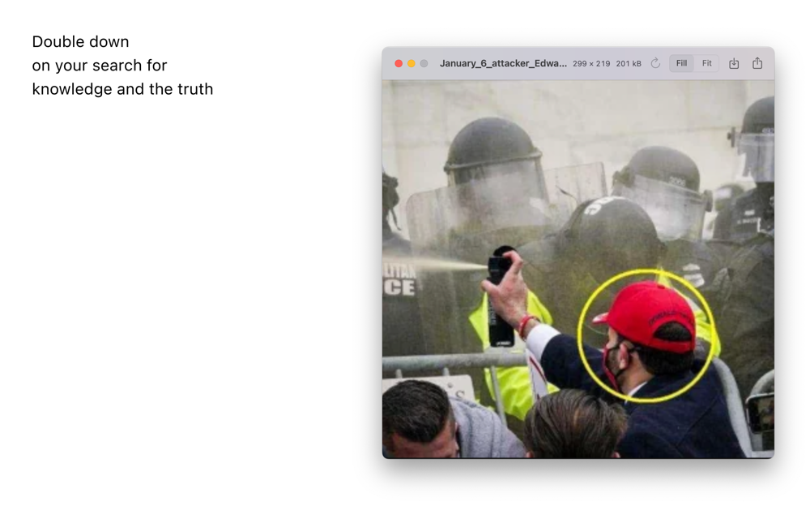The height and width of the screenshot is (506, 810).
Task: Click the "knowledge and the truth" text
Action: (x=122, y=89)
